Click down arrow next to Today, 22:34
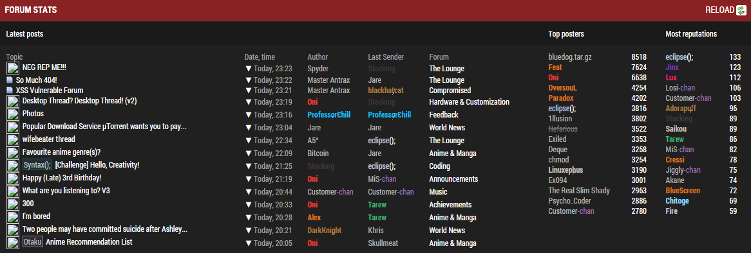The image size is (751, 253). [x=248, y=141]
